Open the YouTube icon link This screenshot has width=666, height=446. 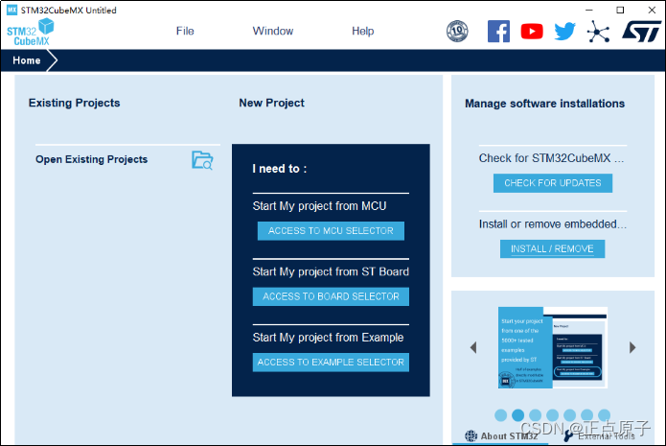[532, 31]
